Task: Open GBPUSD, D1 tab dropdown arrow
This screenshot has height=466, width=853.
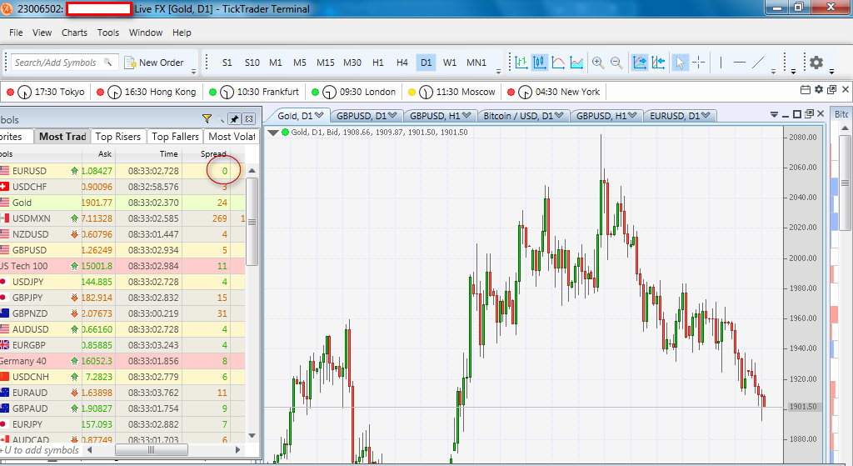Action: point(392,115)
